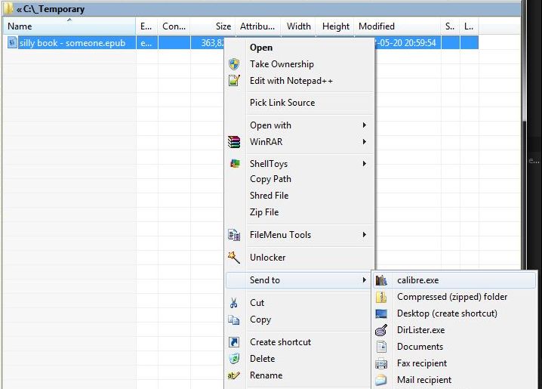The image size is (542, 389).
Task: Select Unlocker menu entry
Action: (300, 258)
